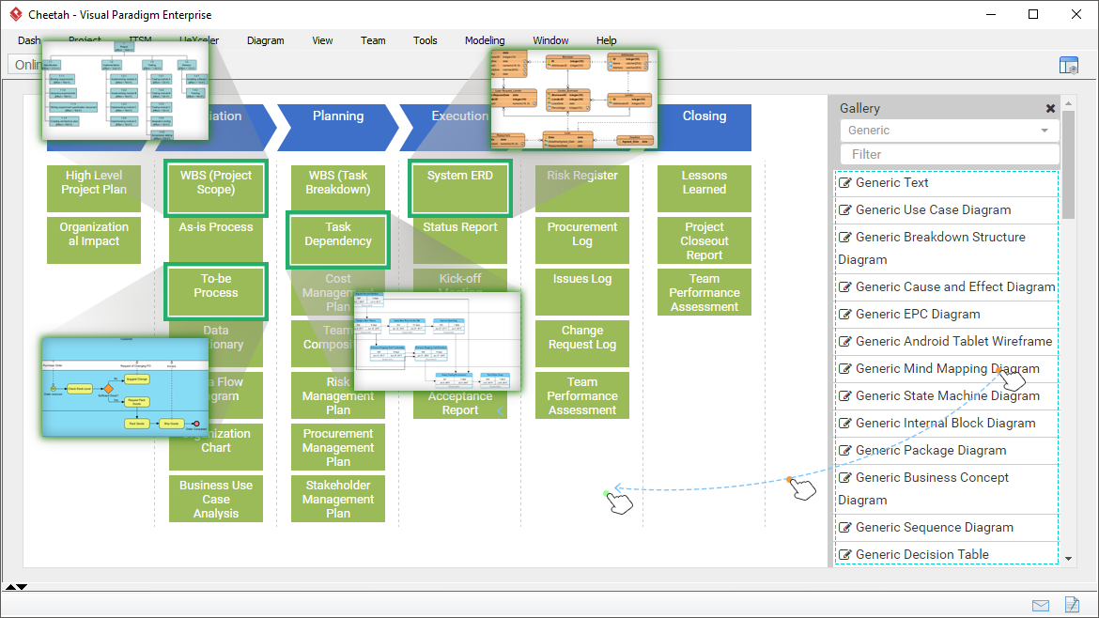Image resolution: width=1099 pixels, height=618 pixels.
Task: Close the Gallery panel
Action: pyautogui.click(x=1050, y=109)
